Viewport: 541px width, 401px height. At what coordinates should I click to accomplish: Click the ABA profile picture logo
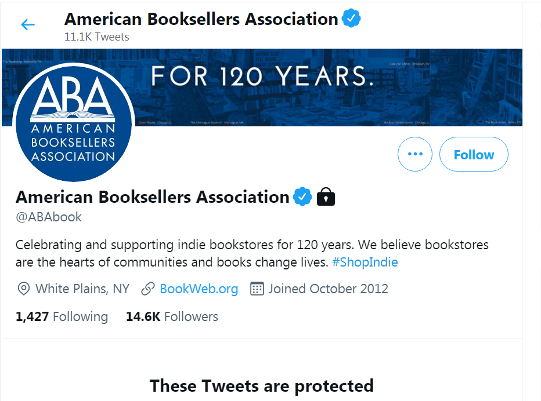coord(73,122)
